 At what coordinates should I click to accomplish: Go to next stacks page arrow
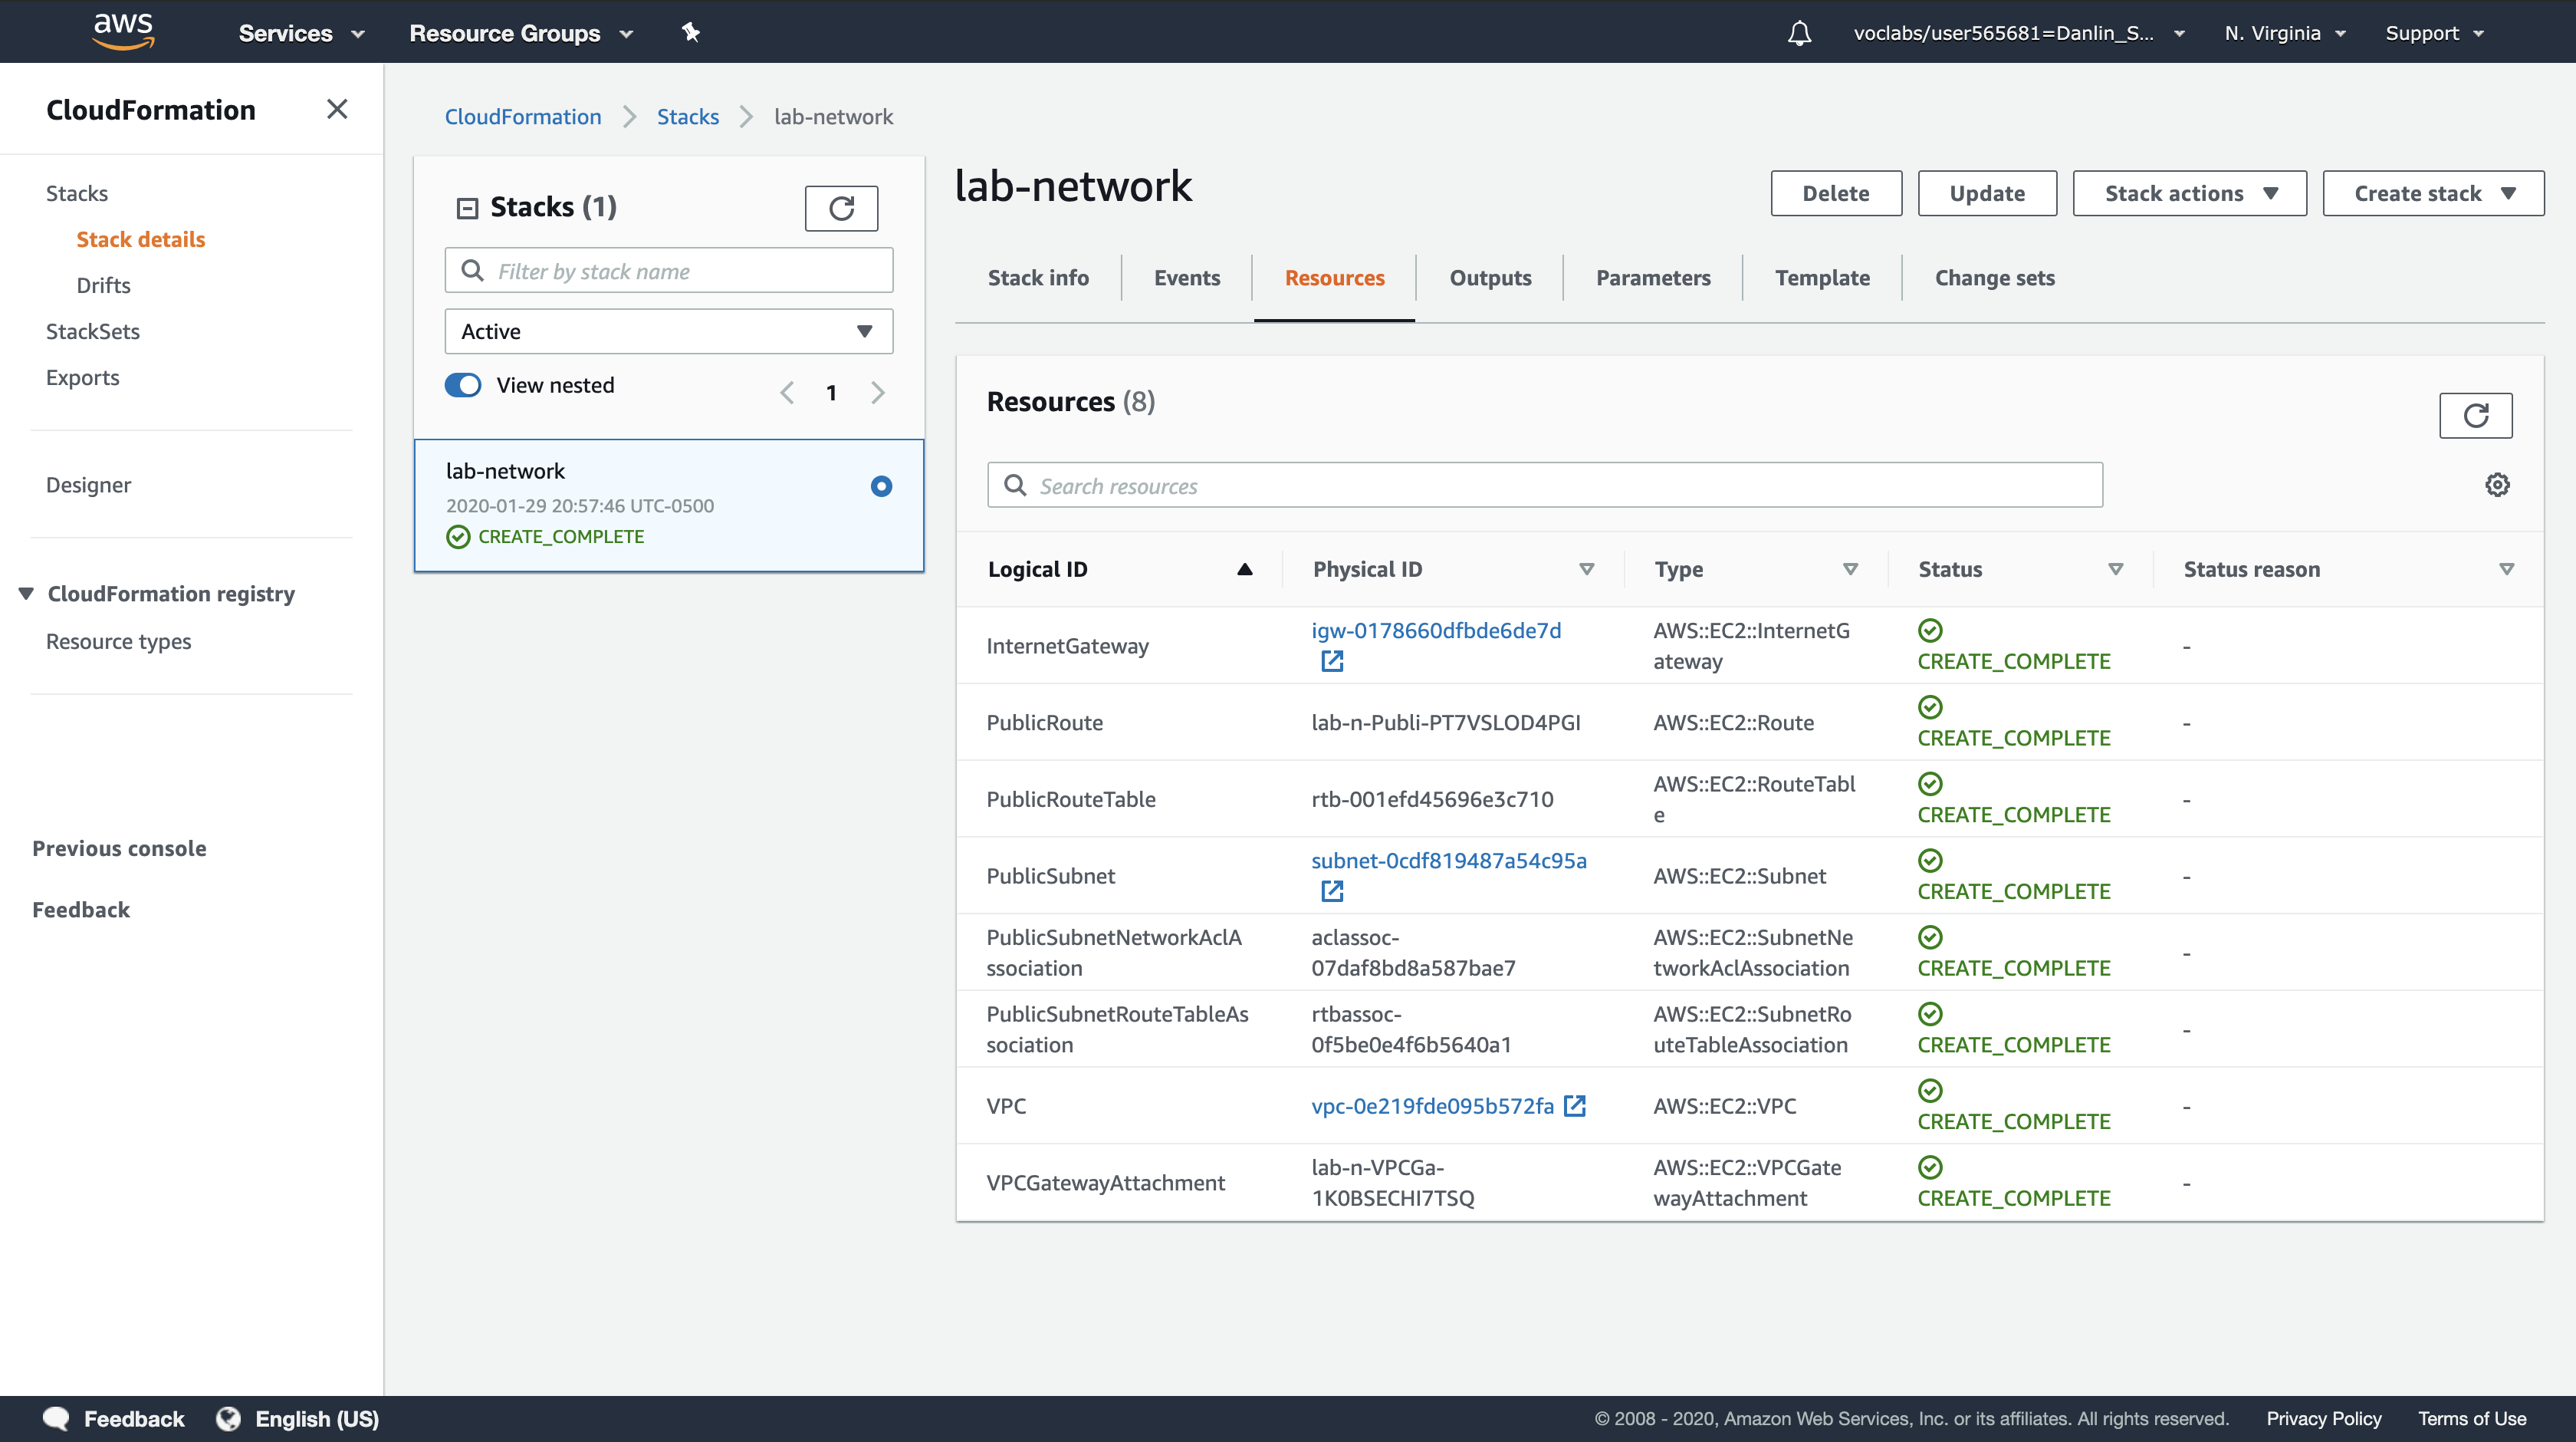point(878,392)
